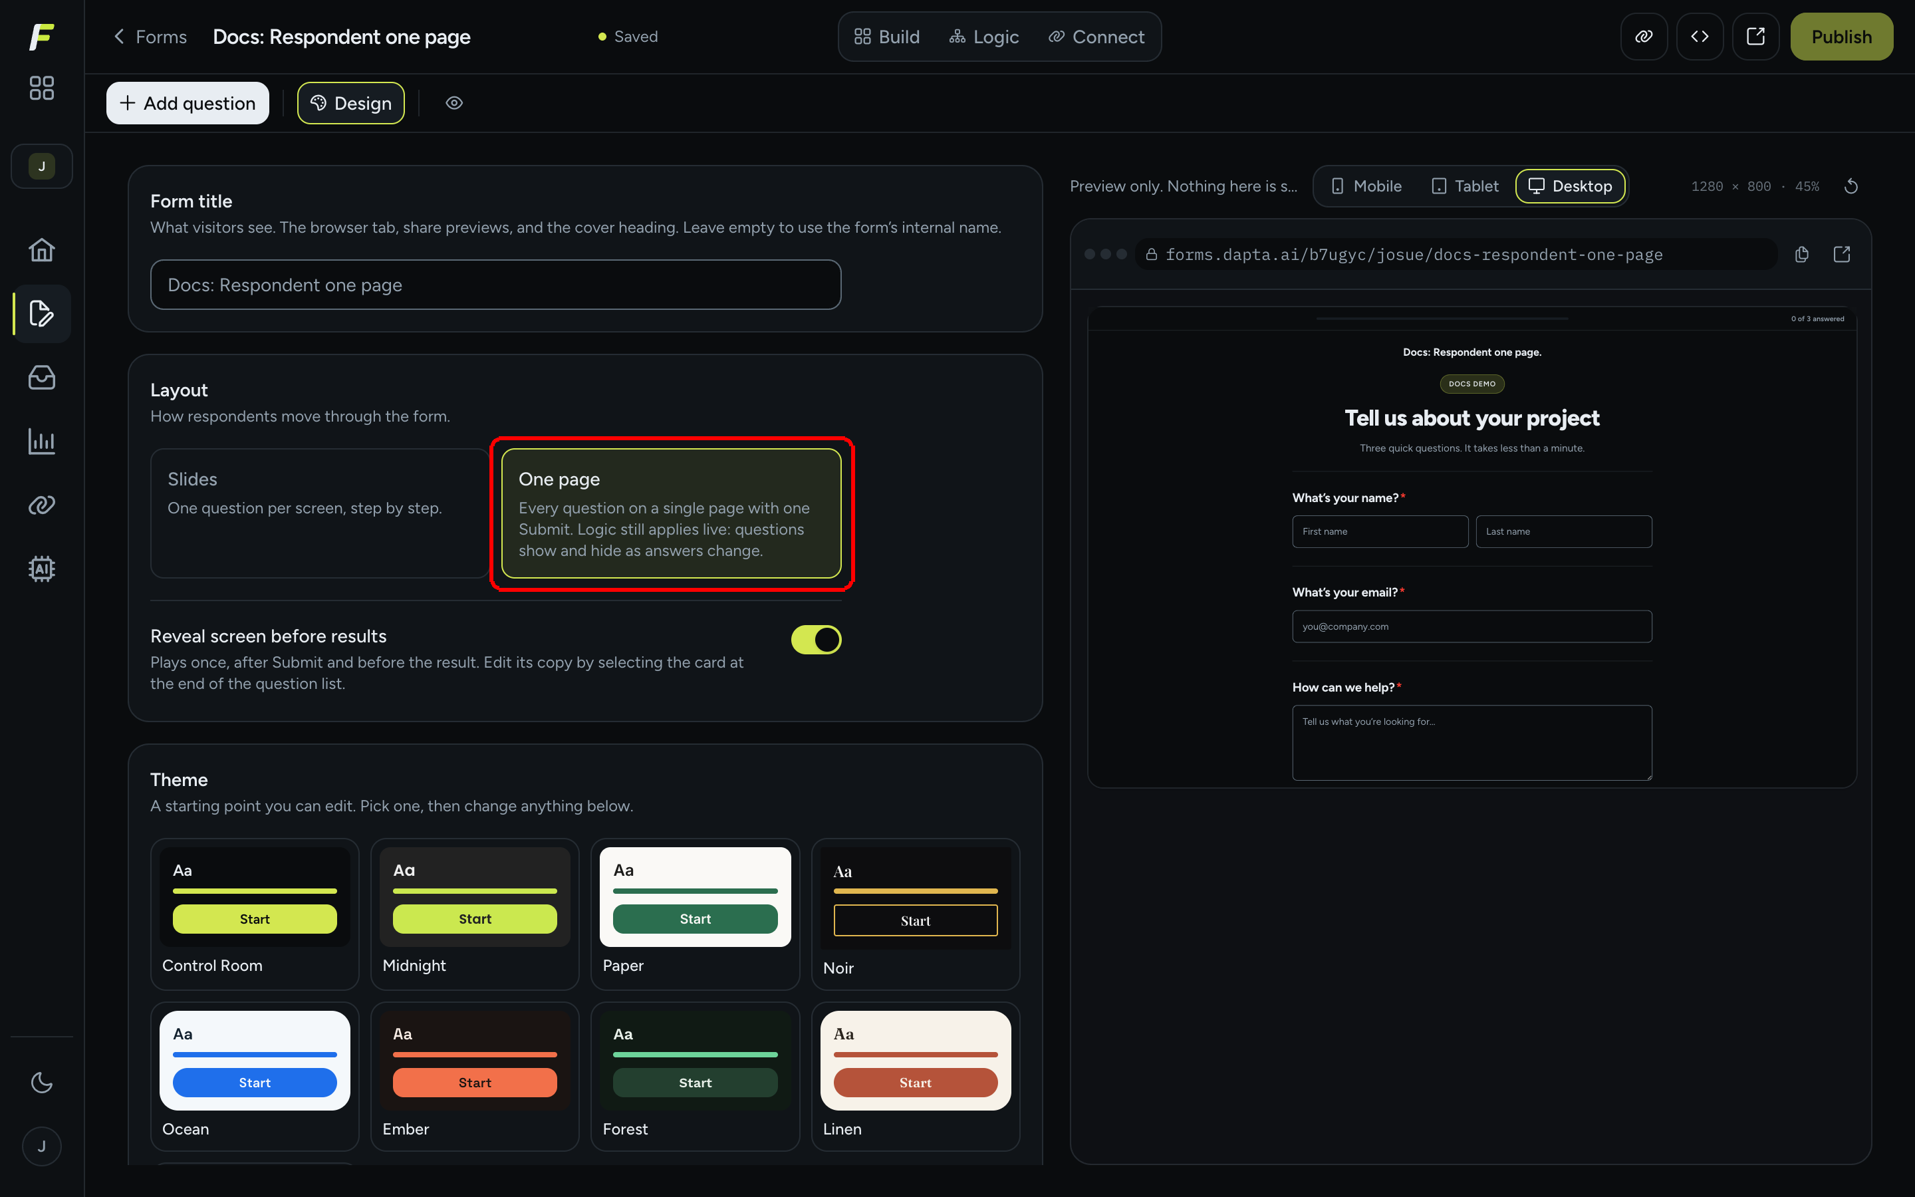
Task: Click the How can we help textarea
Action: (x=1471, y=743)
